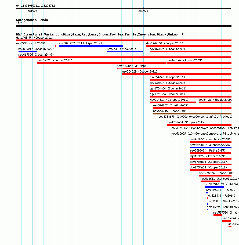Image resolution: width=239 pixels, height=245 pixels.
Task: Click the dgv139n27 (Itsara2009) label
Action: coord(208,156)
